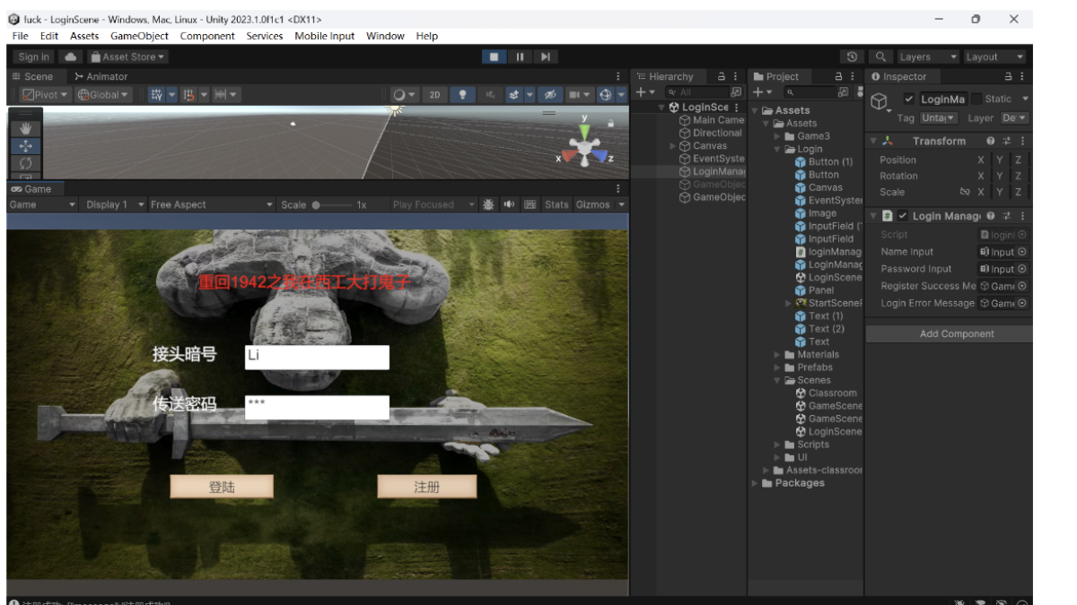Viewport: 1077px width, 605px height.
Task: Open the Component menu
Action: (207, 36)
